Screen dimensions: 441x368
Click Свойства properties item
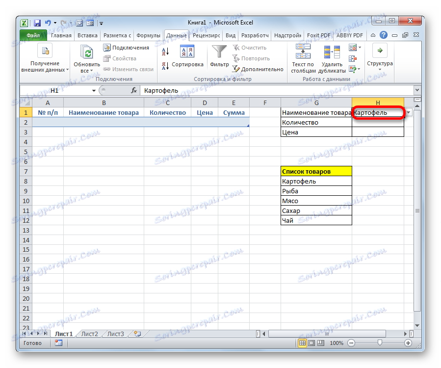(x=120, y=58)
